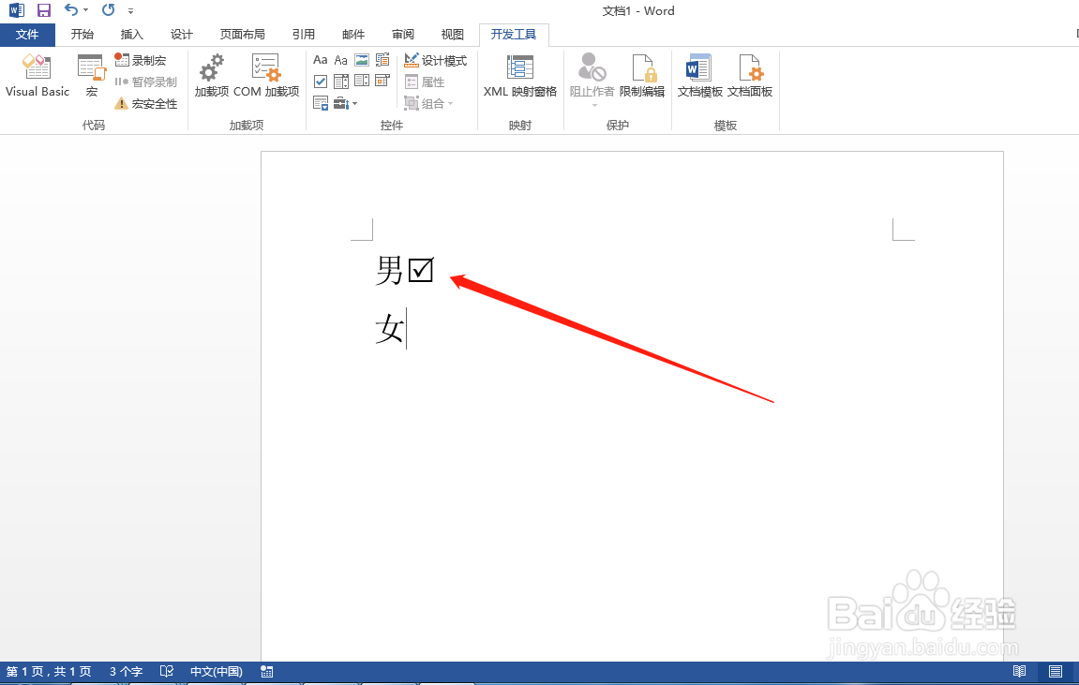Insert a check box content control
Viewport: 1079px width, 685px height.
click(320, 82)
